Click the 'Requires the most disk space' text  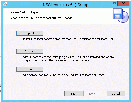click(87, 75)
